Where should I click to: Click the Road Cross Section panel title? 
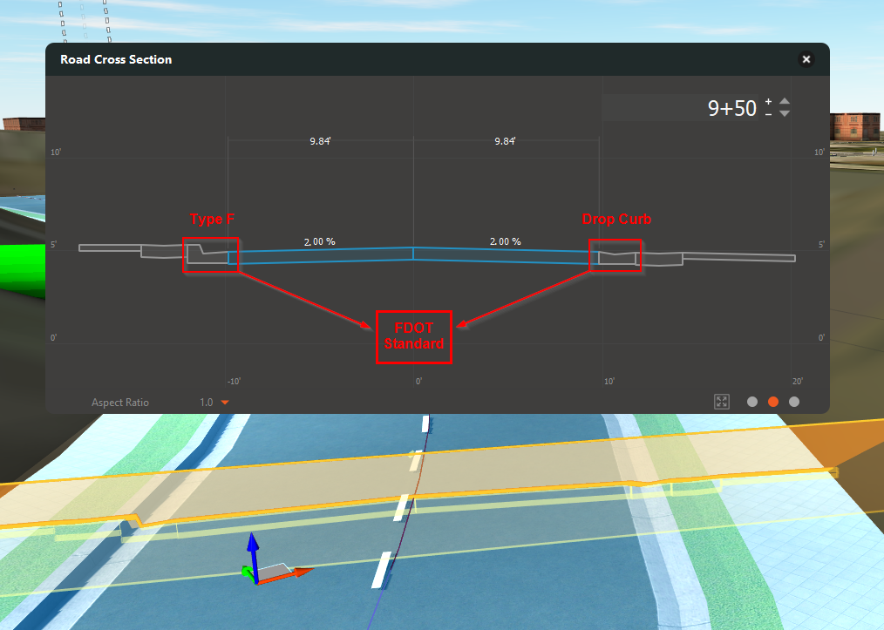click(x=116, y=59)
